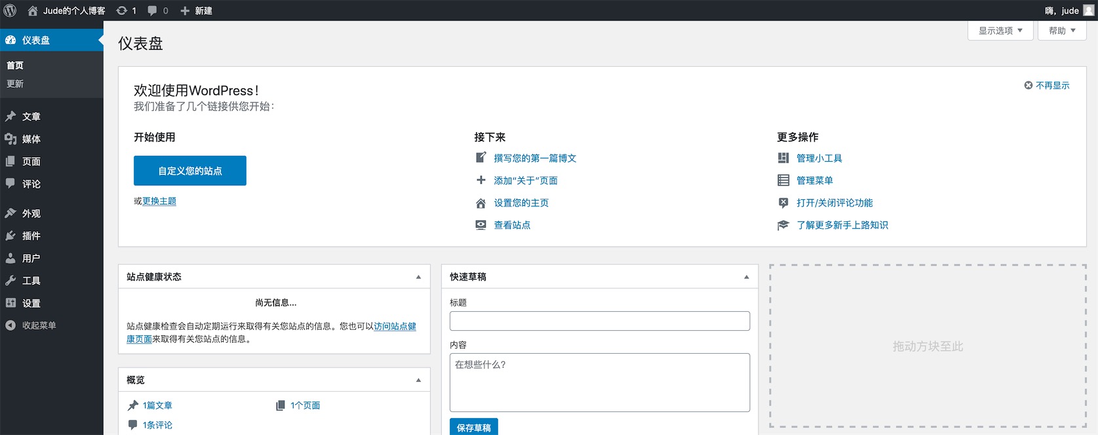Open the 撰写您的第一篇博文 link
Screen dimensions: 1098x435
535,158
